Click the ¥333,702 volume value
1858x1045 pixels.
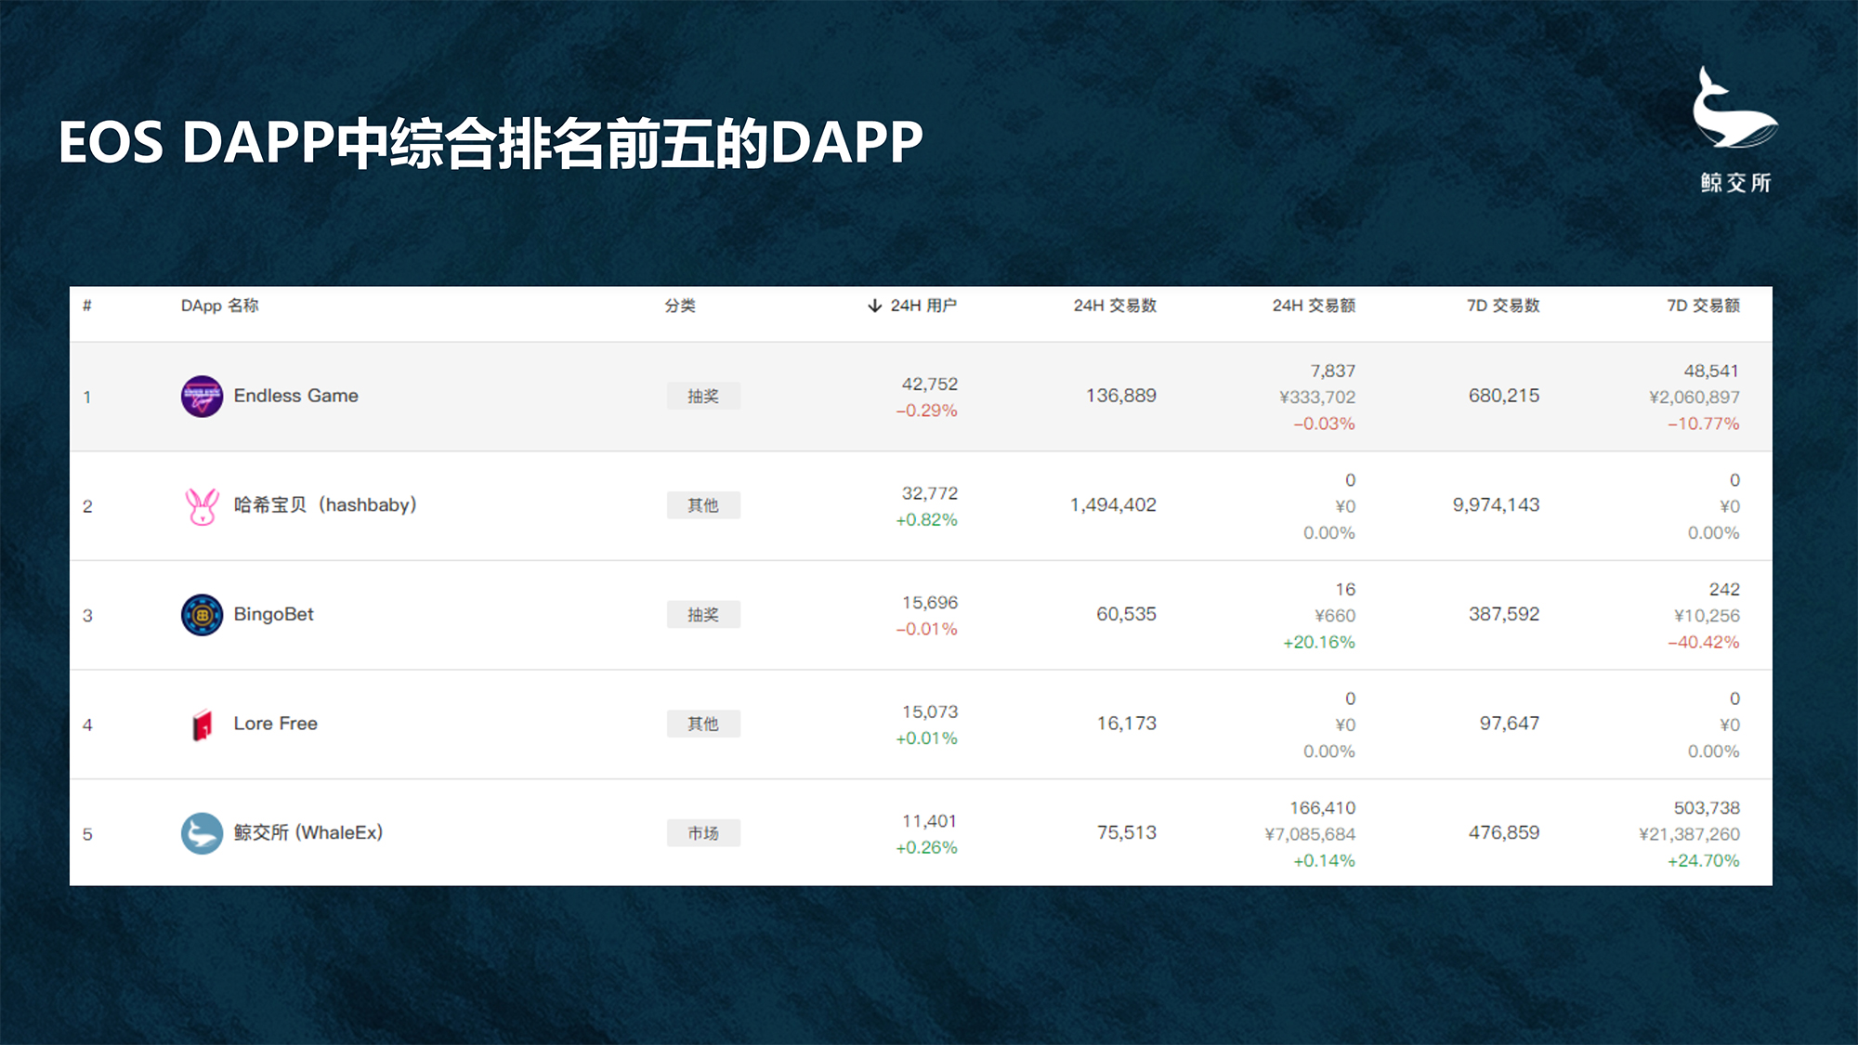(1317, 397)
